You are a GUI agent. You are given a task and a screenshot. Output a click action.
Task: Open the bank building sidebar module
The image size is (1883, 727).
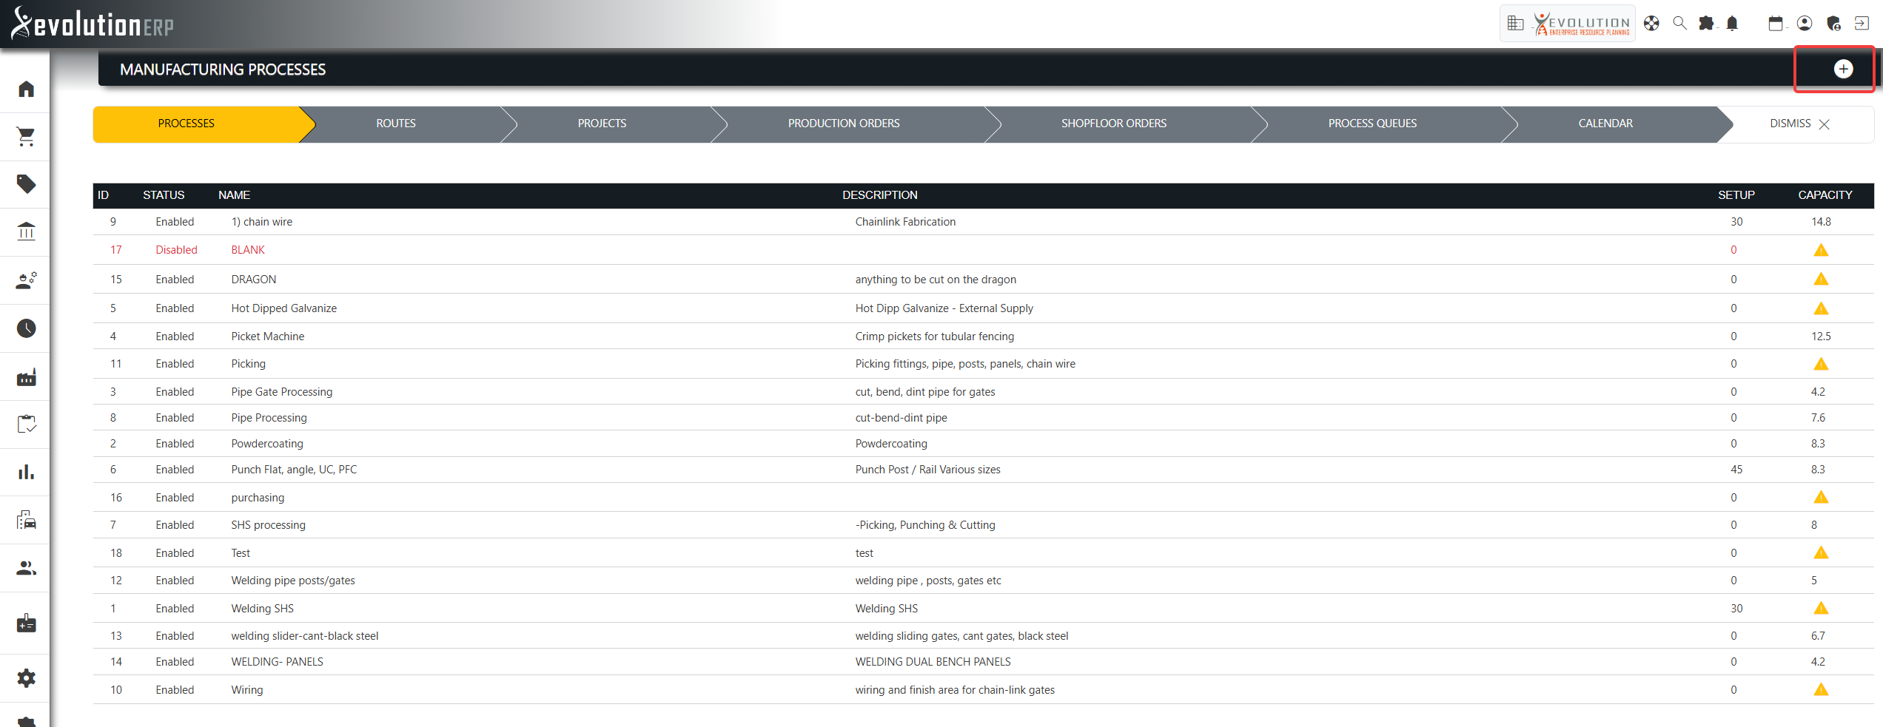pyautogui.click(x=27, y=232)
